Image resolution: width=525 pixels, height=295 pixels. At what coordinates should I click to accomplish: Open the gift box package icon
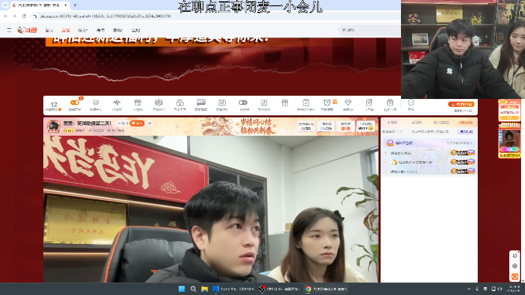pyautogui.click(x=138, y=103)
